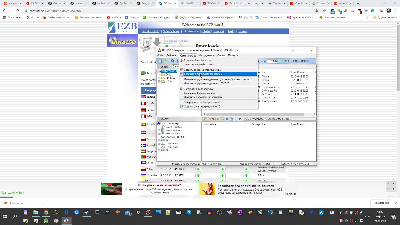
Task: Open the Forum link on EZB site
Action: click(243, 31)
